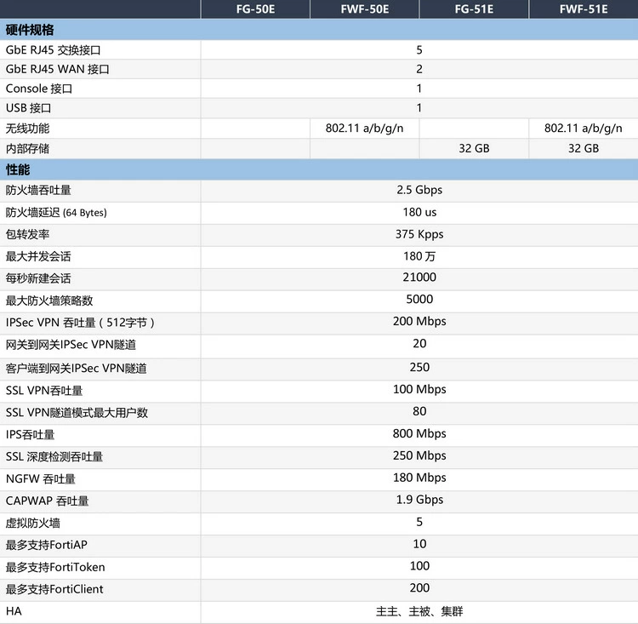
Task: Click the GbE RJ45 WAN 接口 label
Action: point(57,69)
